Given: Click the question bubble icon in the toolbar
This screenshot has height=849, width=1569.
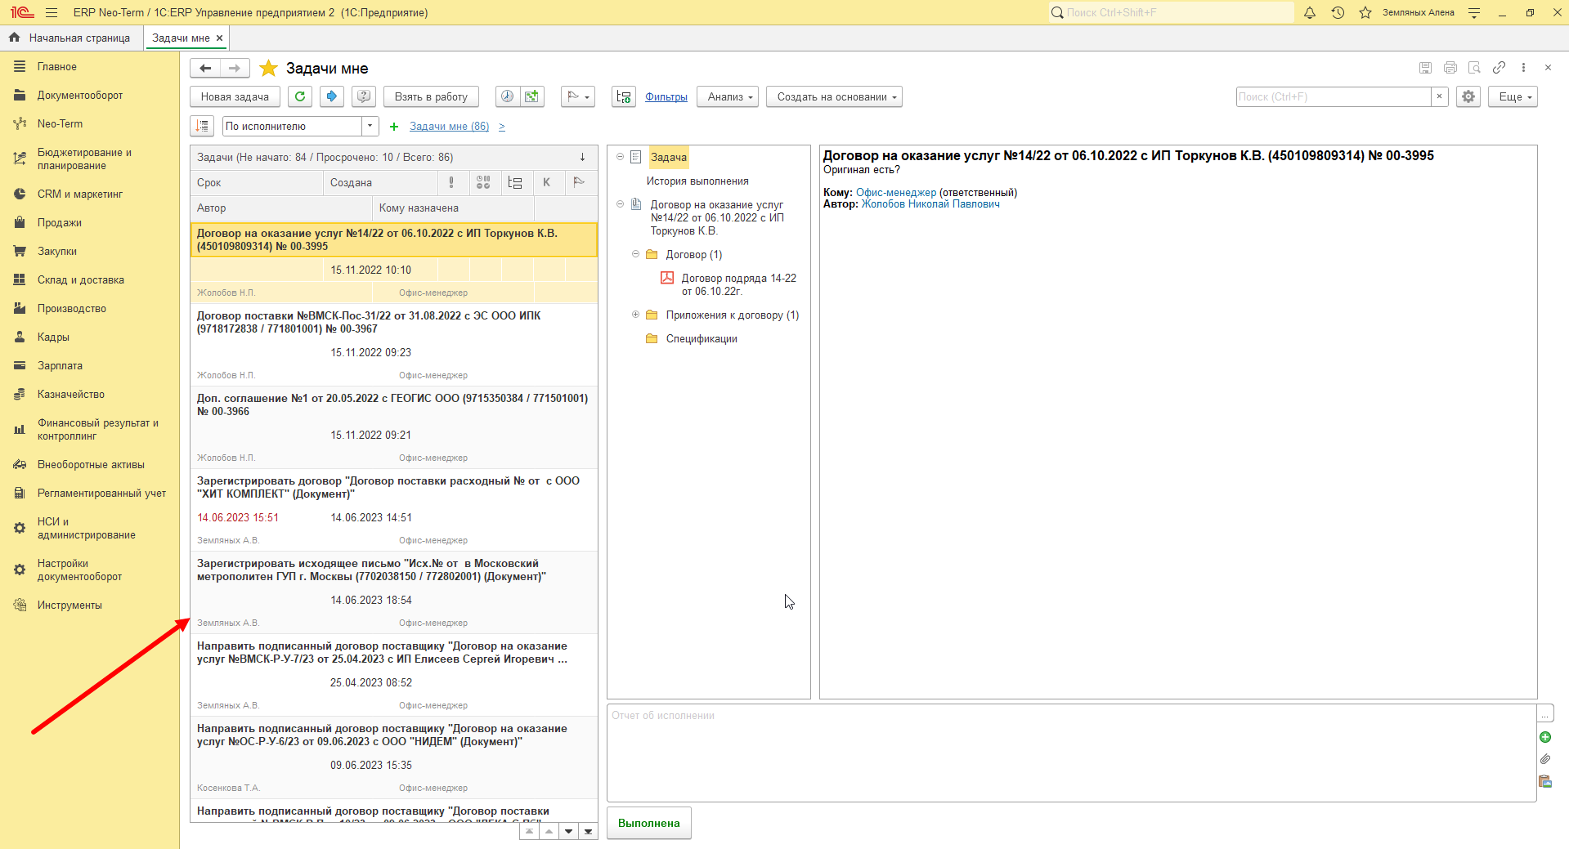Looking at the screenshot, I should 364,96.
